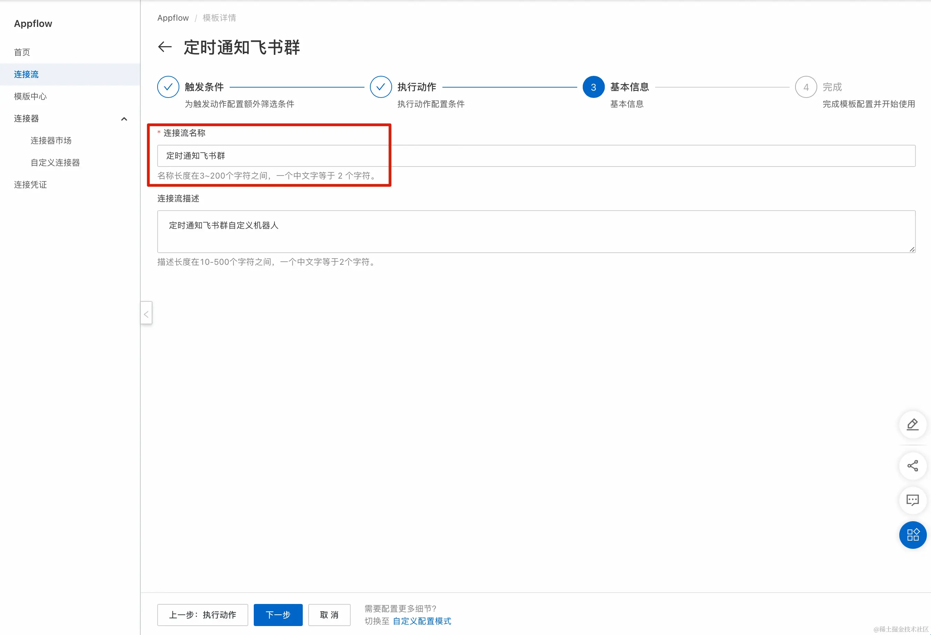Open 连接器市场 submenu item
931x635 pixels.
(x=51, y=141)
